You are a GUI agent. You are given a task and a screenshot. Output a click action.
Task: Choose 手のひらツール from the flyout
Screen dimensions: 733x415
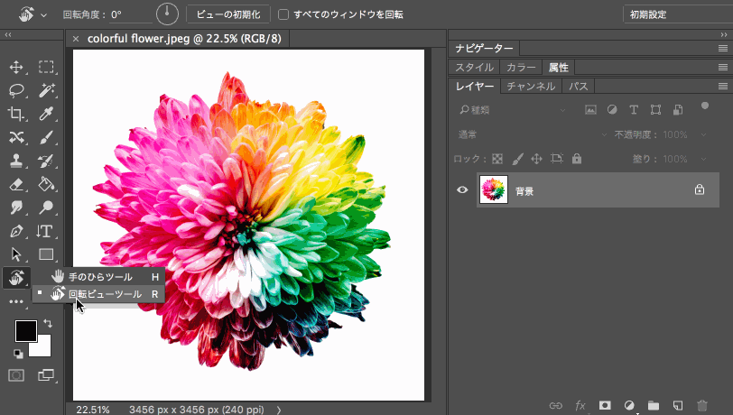coord(100,277)
